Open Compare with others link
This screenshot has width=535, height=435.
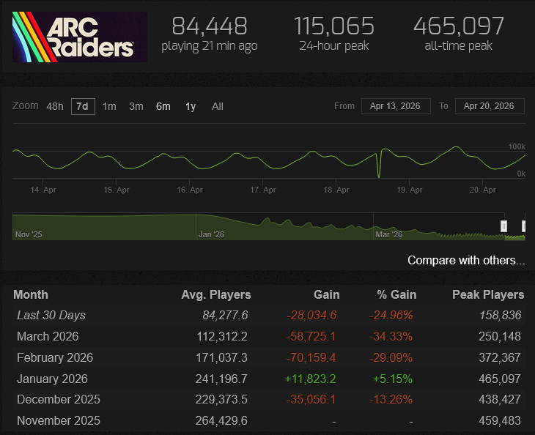[x=466, y=260]
